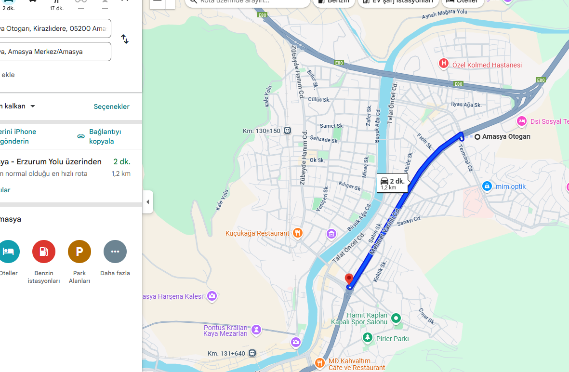Click the Küçükağa Restaurant map marker
Viewport: 569px width, 372px height.
(298, 233)
